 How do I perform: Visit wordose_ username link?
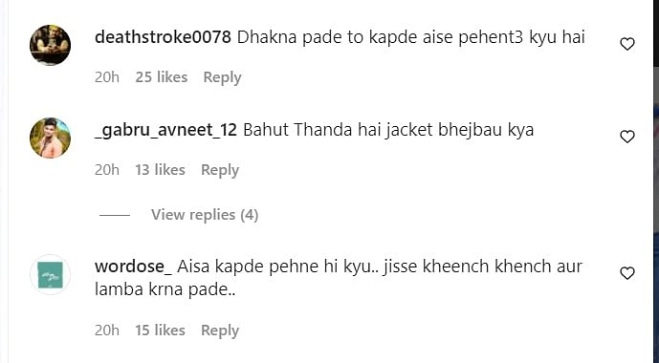coord(133,267)
